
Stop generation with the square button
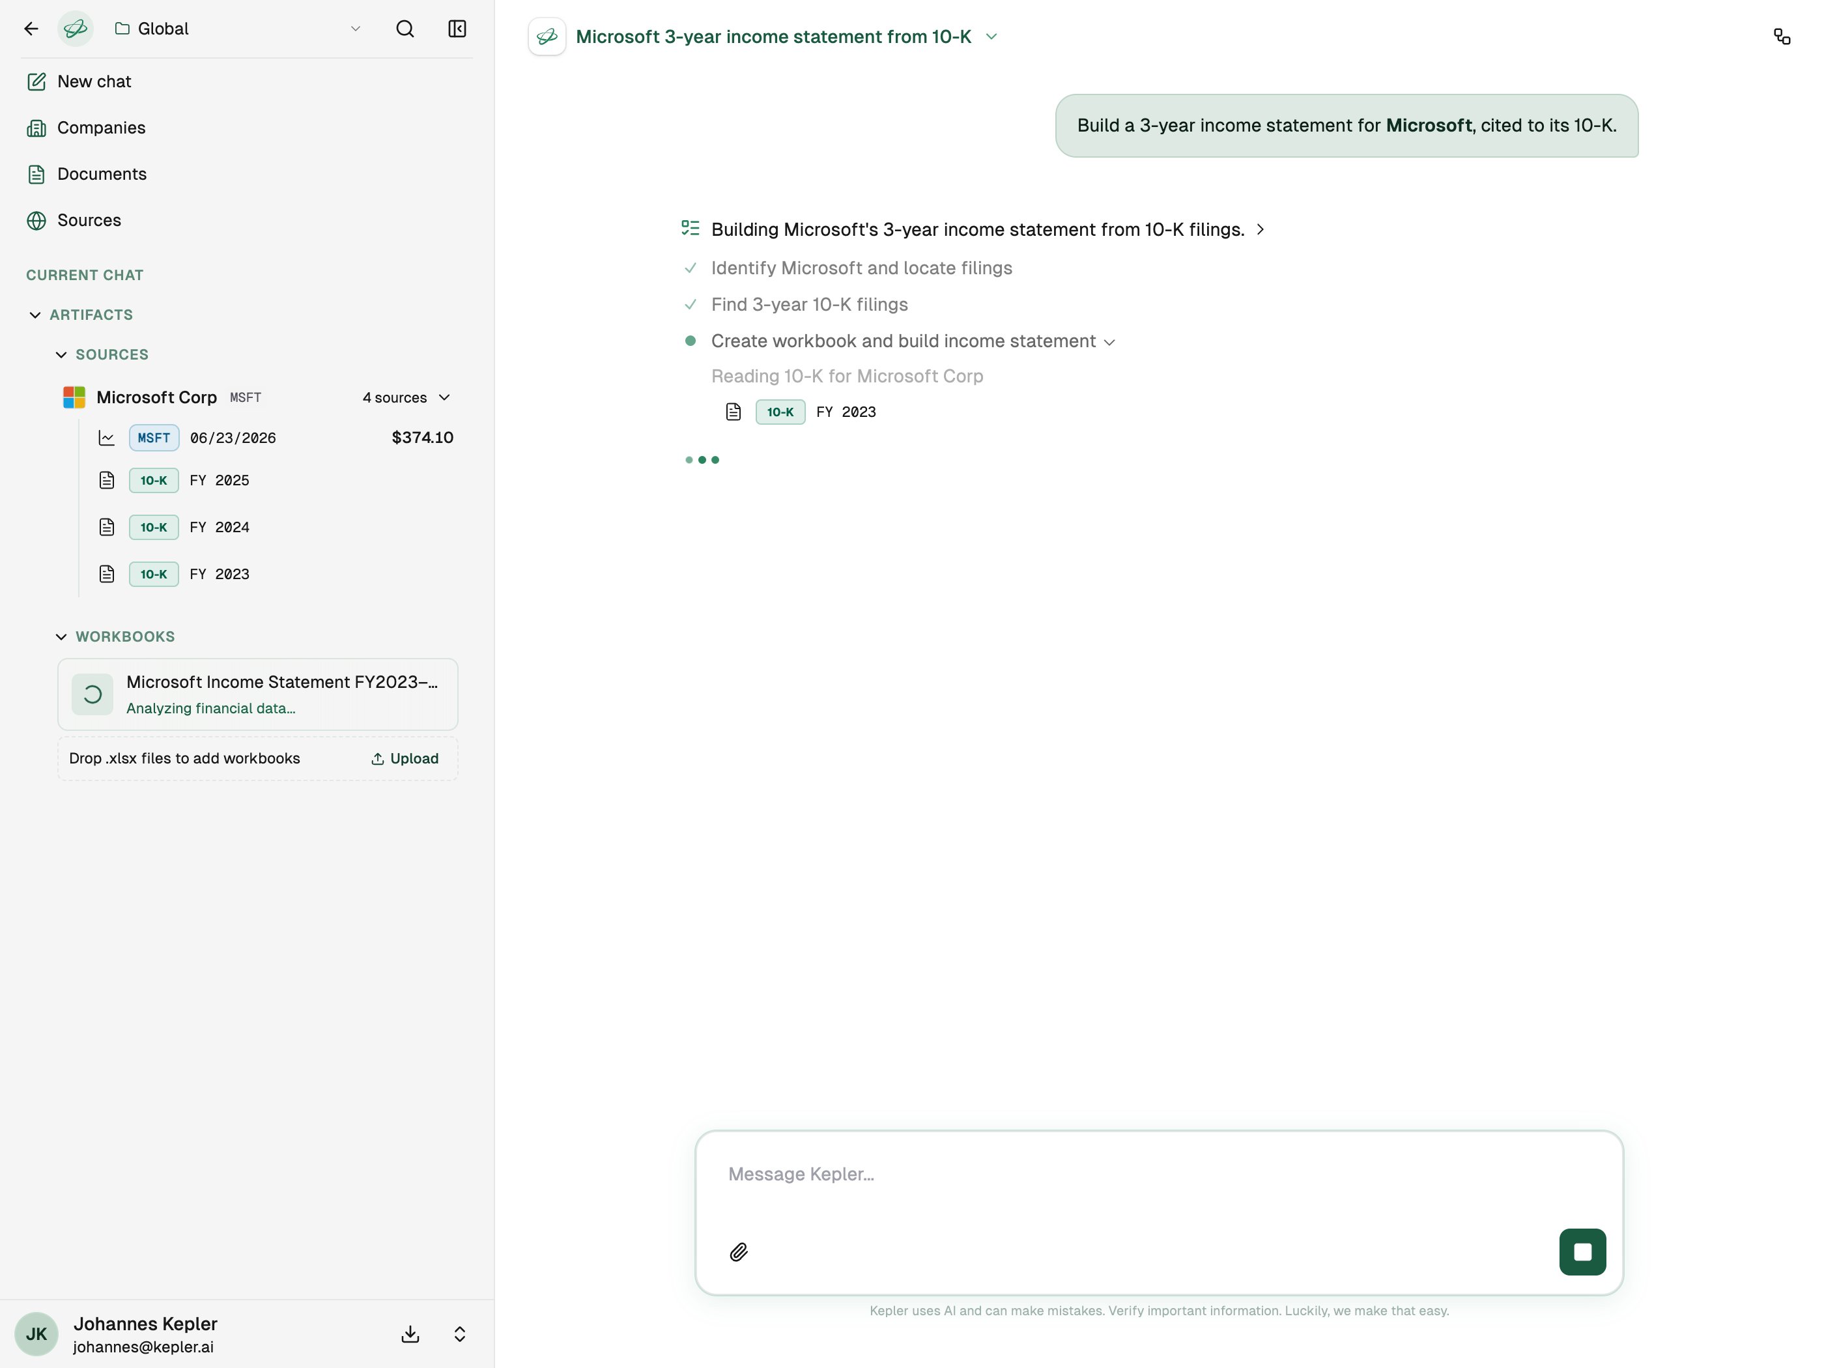1582,1253
